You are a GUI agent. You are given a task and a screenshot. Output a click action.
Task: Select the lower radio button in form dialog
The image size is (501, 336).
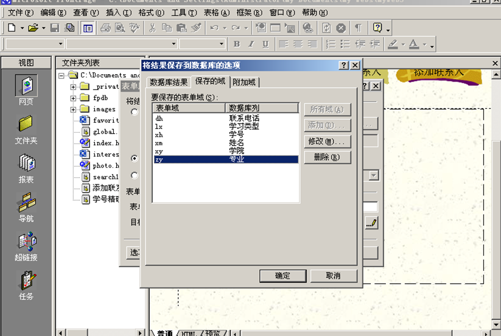[134, 175]
